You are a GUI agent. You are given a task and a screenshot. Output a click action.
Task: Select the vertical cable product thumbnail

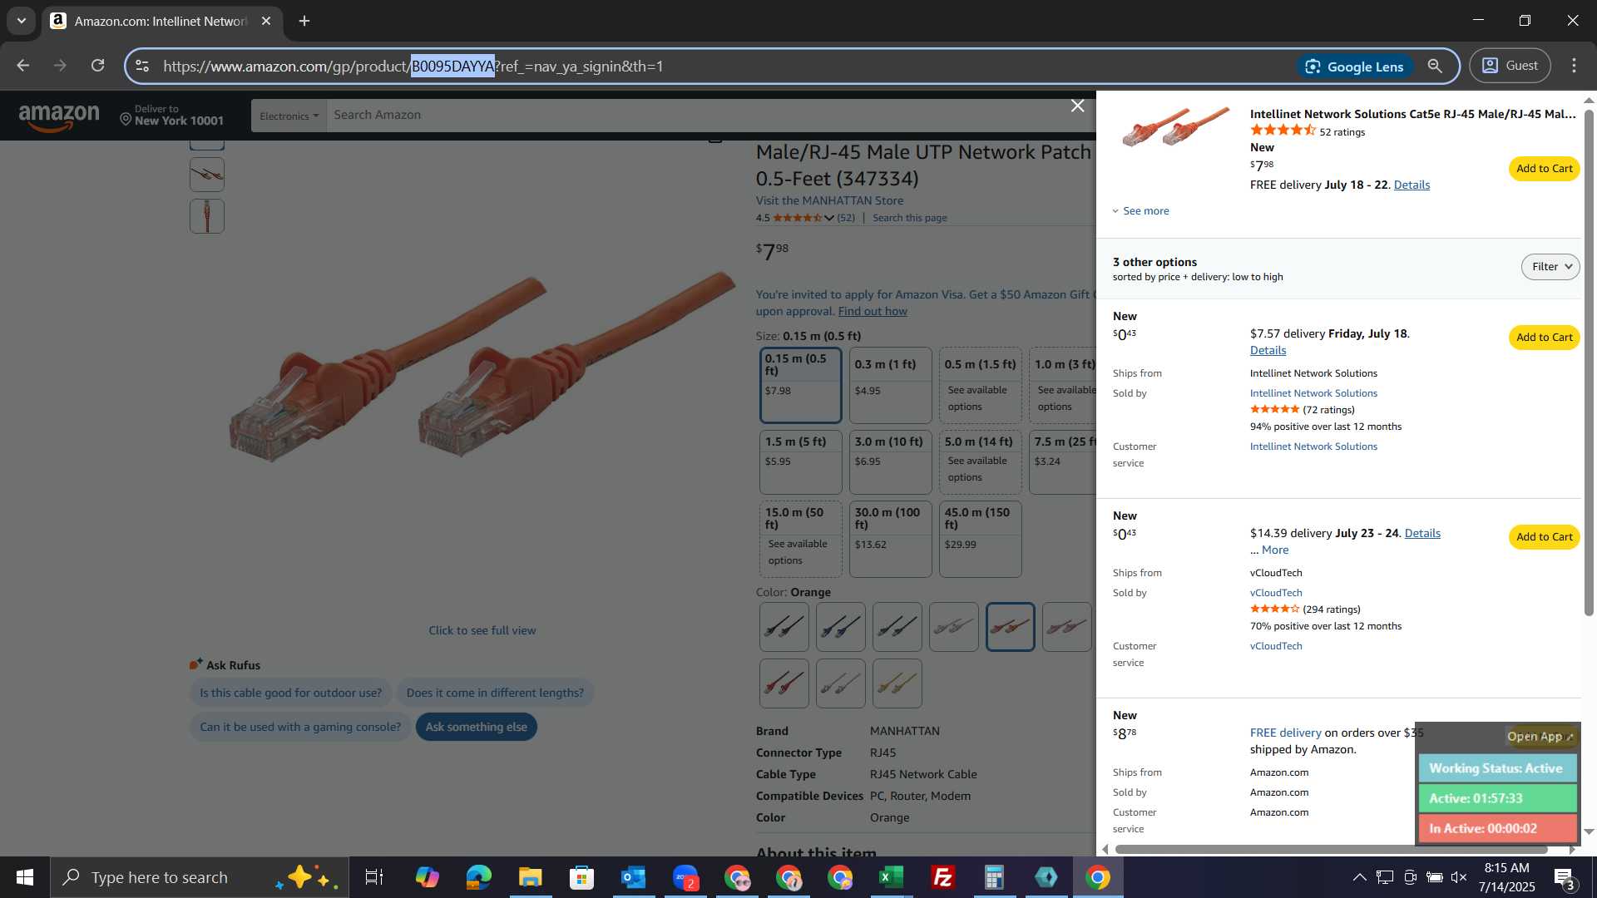click(207, 216)
